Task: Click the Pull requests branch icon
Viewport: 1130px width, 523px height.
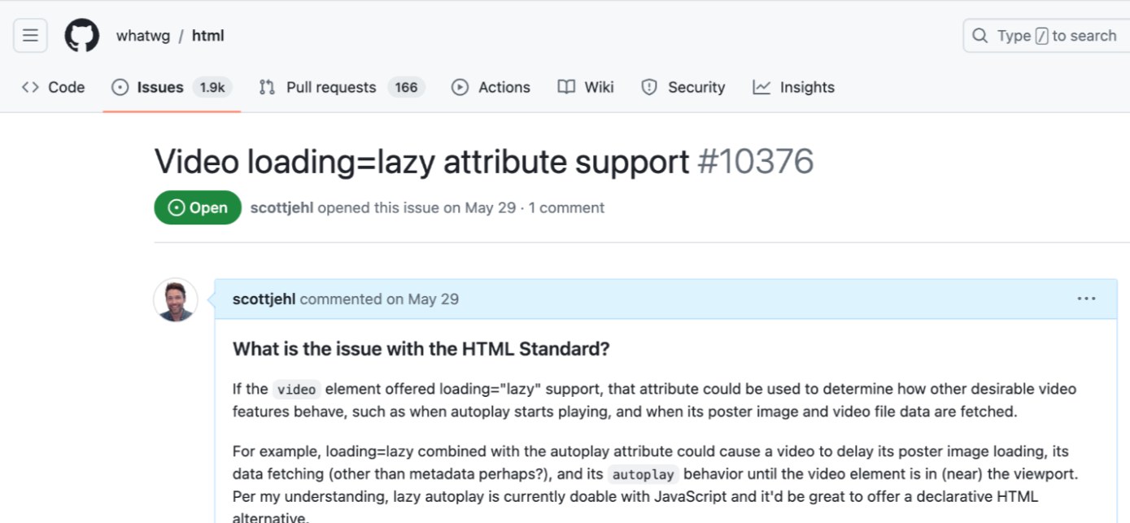Action: 267,87
